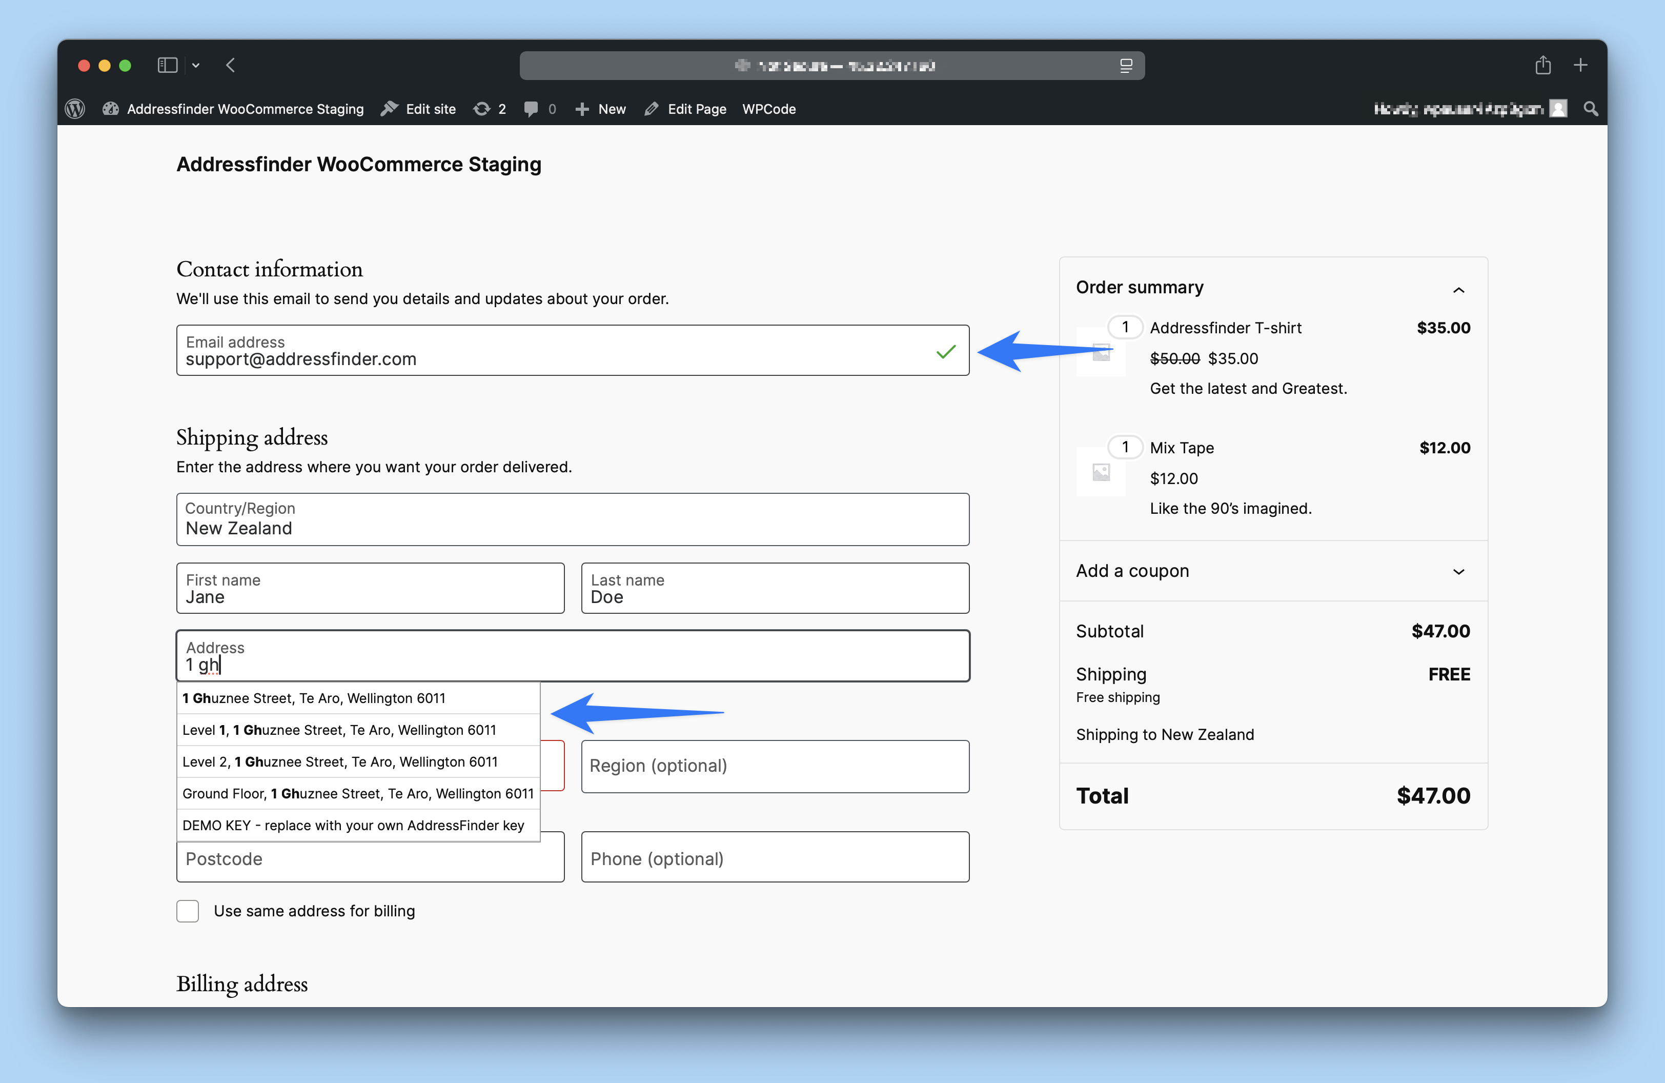The width and height of the screenshot is (1665, 1083).
Task: Click the First name field
Action: [370, 588]
